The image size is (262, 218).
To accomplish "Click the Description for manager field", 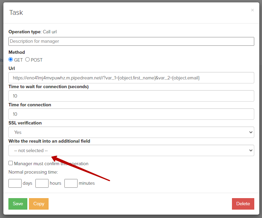I will pyautogui.click(x=131, y=41).
